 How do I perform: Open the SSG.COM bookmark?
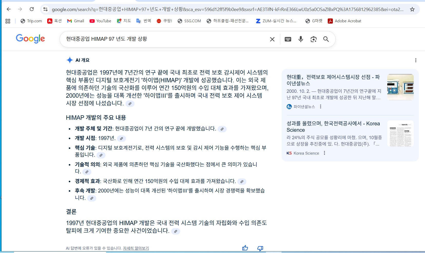point(189,21)
